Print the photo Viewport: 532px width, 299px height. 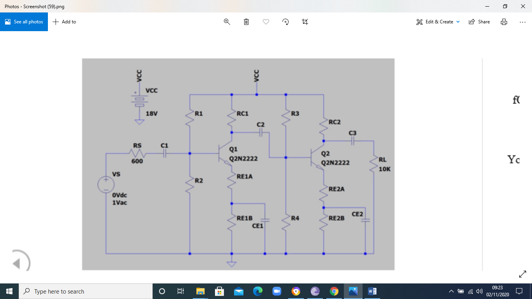[x=504, y=21]
